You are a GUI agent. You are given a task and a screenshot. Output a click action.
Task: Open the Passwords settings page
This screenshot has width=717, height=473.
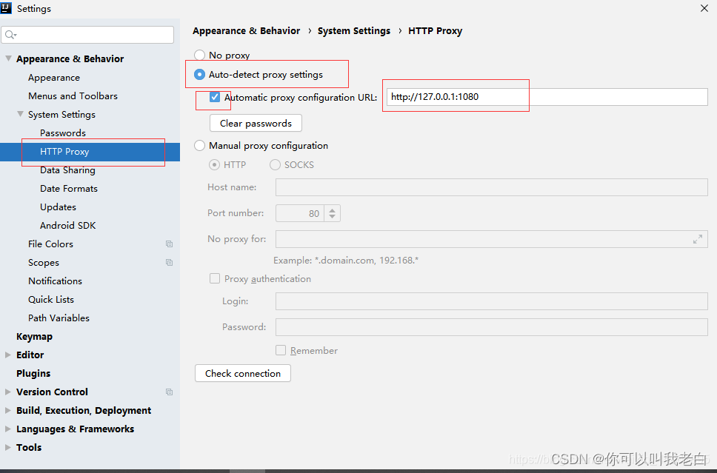pos(63,133)
